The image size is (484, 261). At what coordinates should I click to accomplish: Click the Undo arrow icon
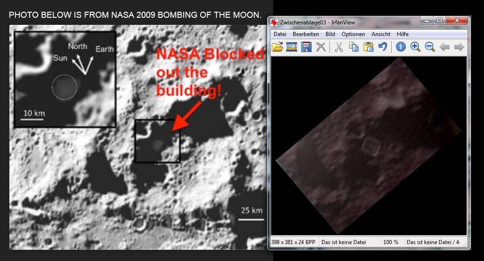click(383, 47)
